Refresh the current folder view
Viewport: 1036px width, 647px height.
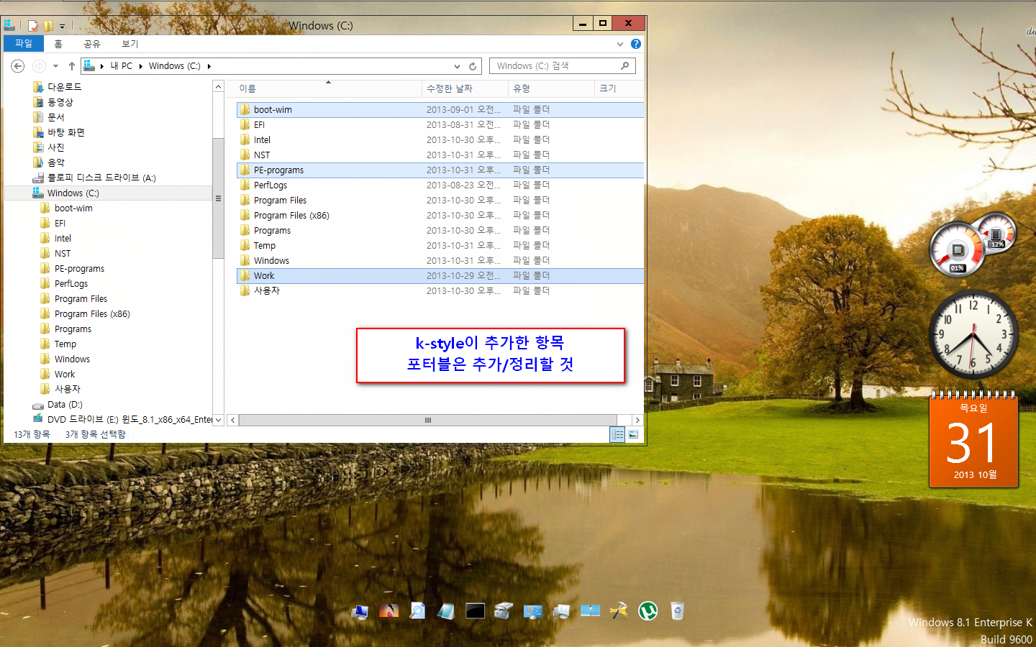click(x=473, y=66)
